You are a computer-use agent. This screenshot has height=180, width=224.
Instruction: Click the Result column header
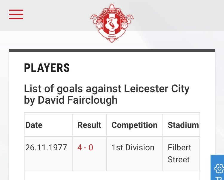point(89,125)
